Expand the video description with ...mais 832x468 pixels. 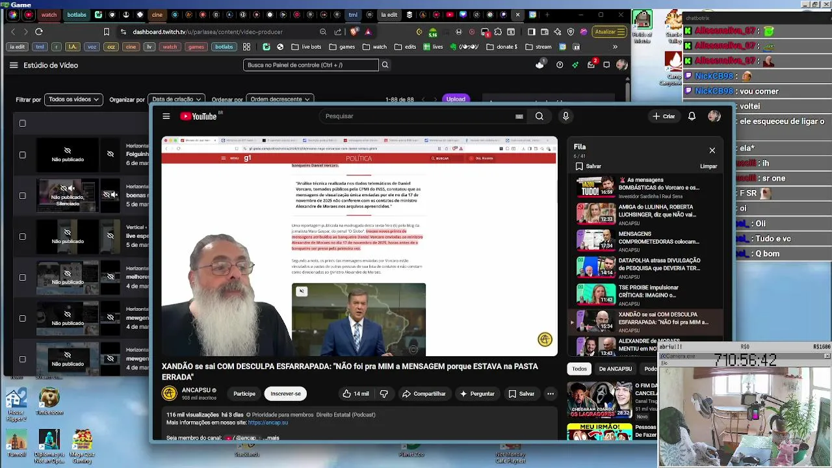coord(272,438)
